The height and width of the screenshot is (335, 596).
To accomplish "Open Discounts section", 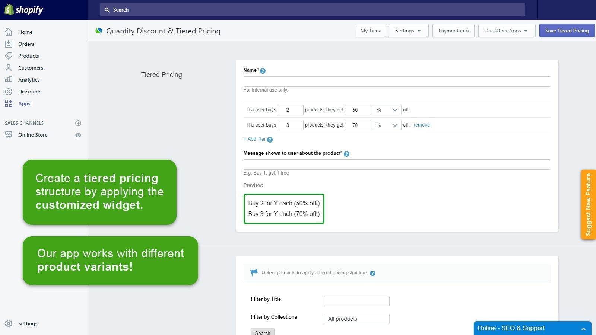I will [30, 92].
